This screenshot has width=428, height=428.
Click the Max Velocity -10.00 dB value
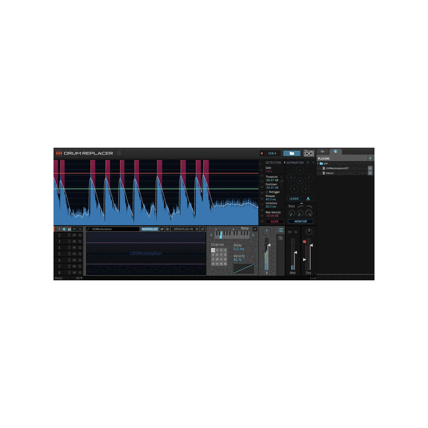click(x=272, y=216)
